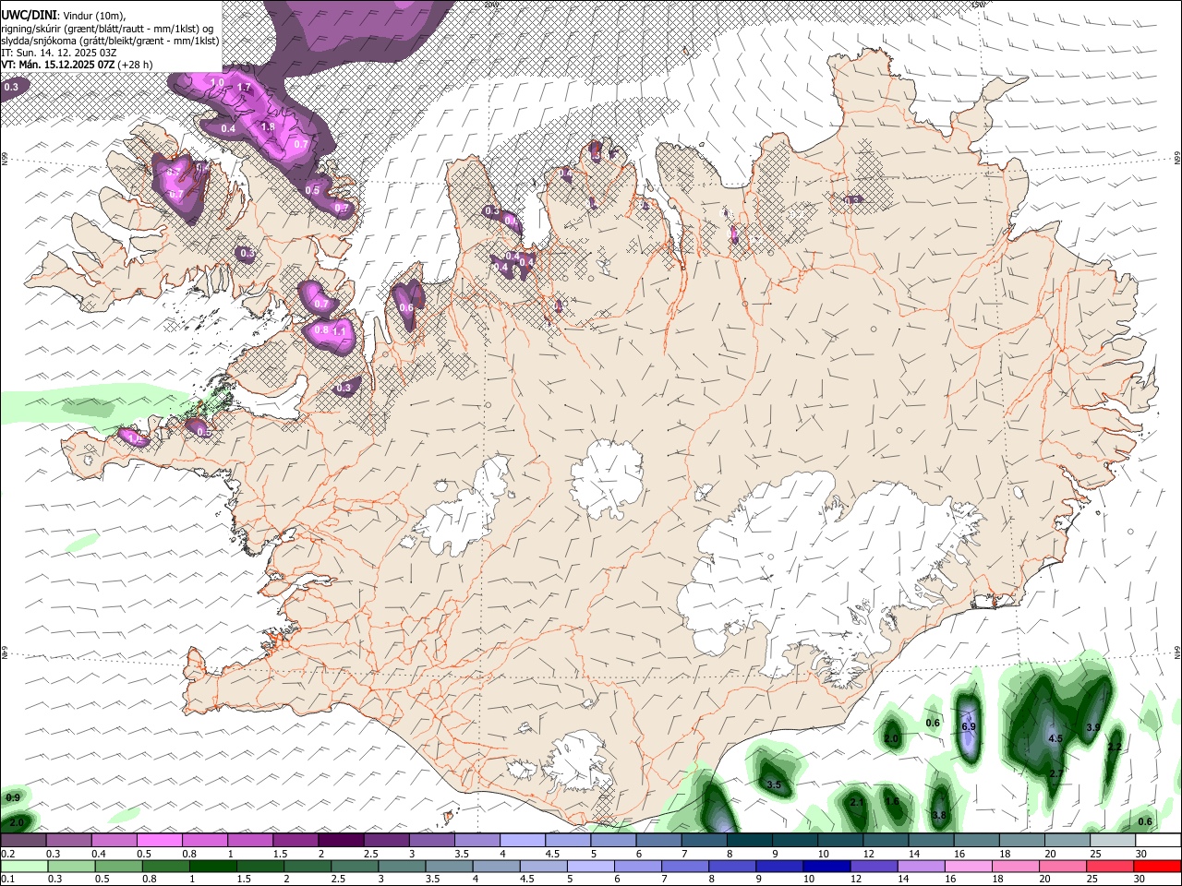Click the 2.2 rain value at the right

1115,747
